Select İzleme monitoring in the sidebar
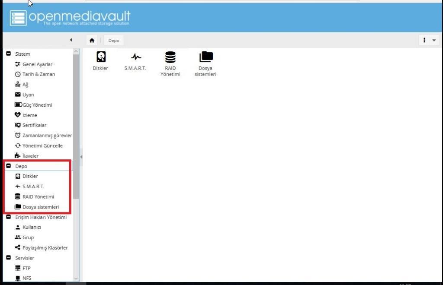This screenshot has height=285, width=443. coord(26,115)
